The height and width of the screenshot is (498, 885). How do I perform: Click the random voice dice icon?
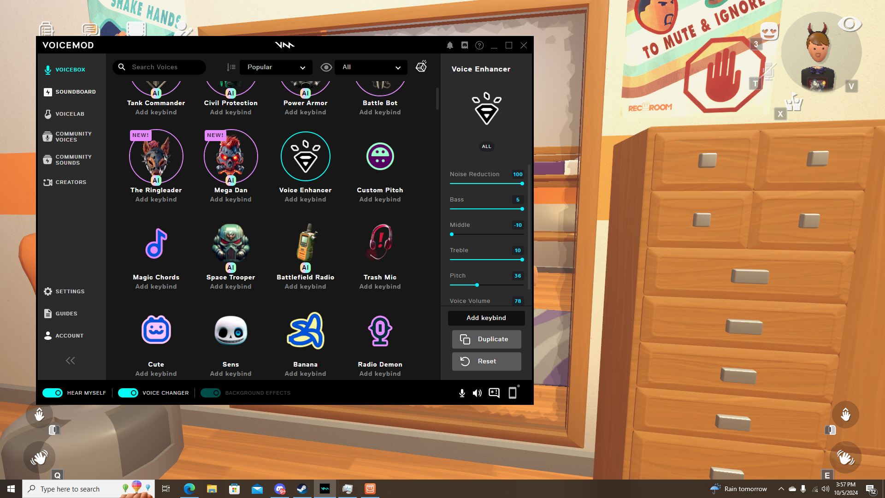[421, 67]
